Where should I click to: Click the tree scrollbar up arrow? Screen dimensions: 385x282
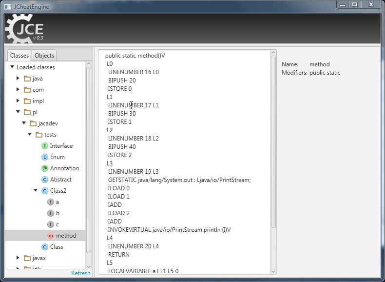tap(89, 64)
